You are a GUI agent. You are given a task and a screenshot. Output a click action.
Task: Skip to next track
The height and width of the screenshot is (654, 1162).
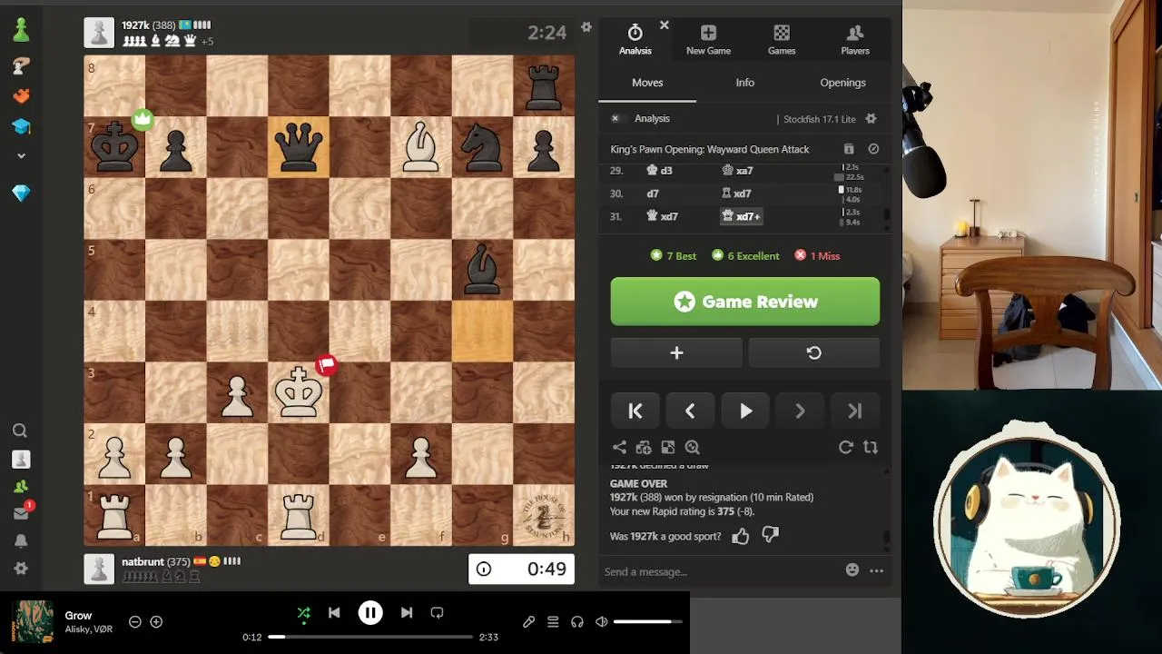[x=407, y=613]
